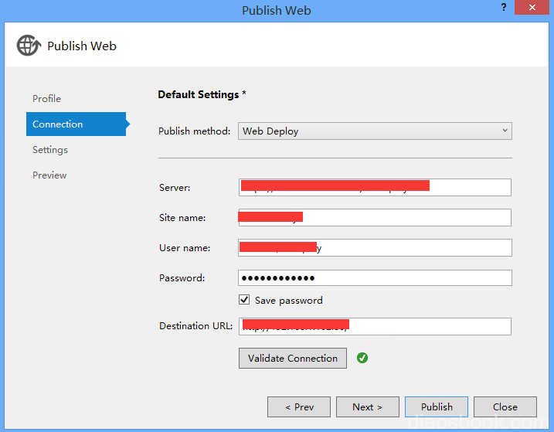Click the Publish Web globe icon
The height and width of the screenshot is (432, 554).
29,46
